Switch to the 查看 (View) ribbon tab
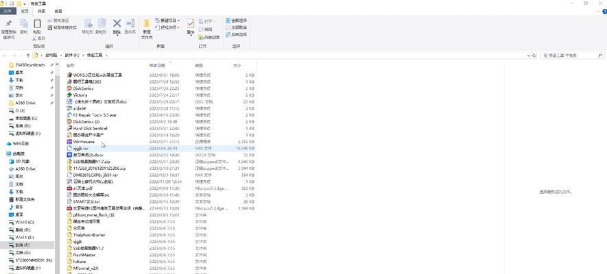This screenshot has height=274, width=607. click(x=58, y=11)
